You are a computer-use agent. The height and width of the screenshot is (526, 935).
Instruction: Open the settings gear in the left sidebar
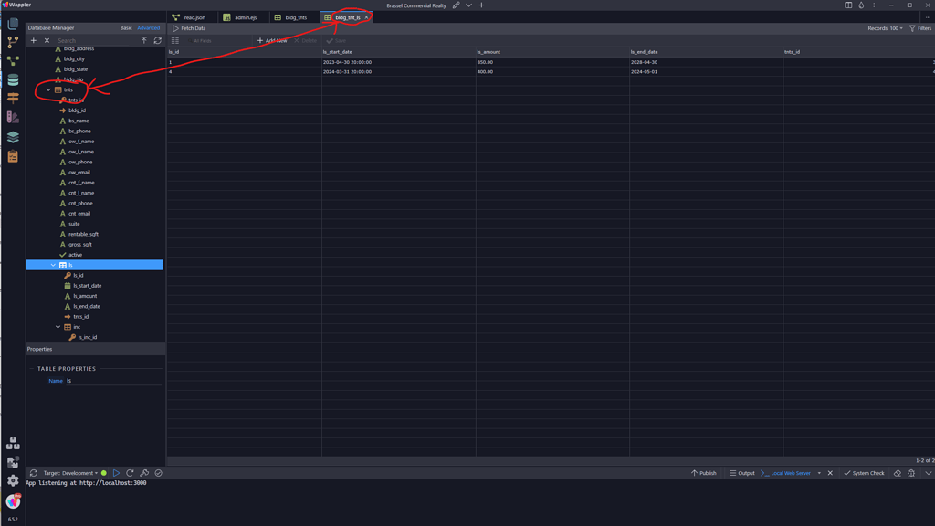point(13,480)
